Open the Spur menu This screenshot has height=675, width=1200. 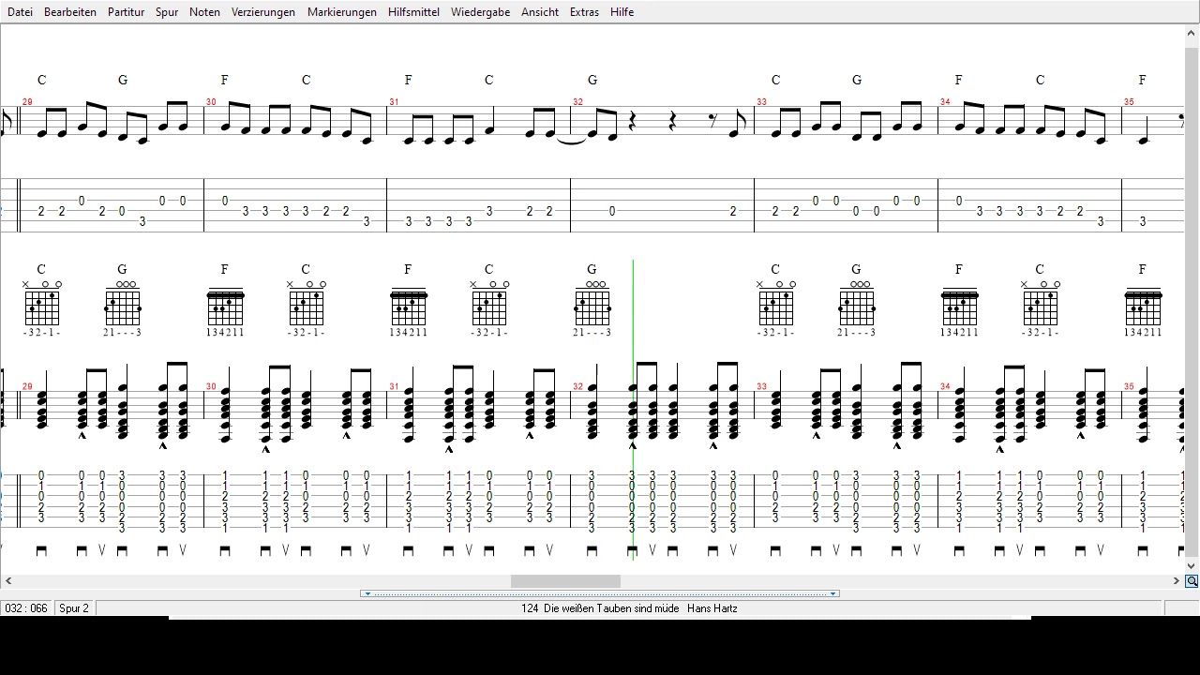tap(167, 12)
